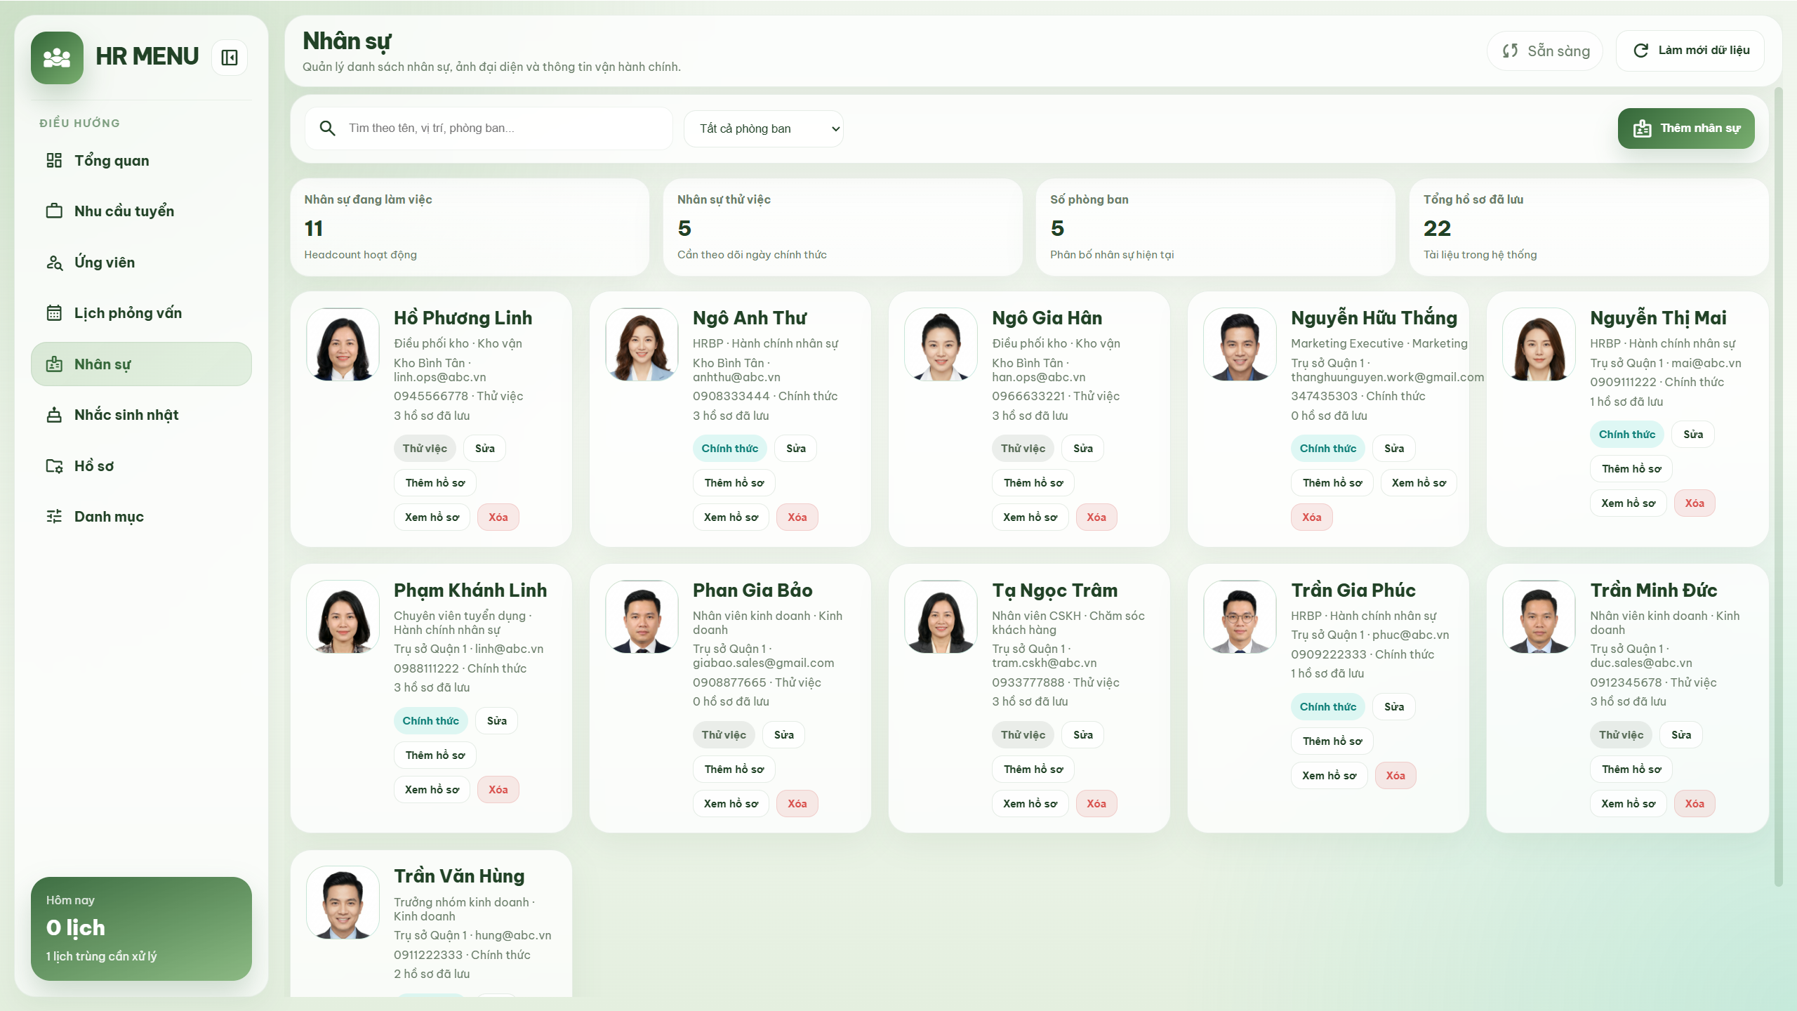Click the Nhắc sinh nhật gift icon
The height and width of the screenshot is (1011, 1797).
click(x=55, y=414)
